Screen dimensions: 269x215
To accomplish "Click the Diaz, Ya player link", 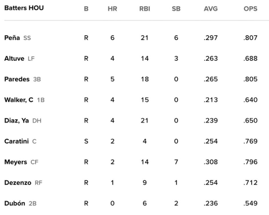I will click(x=17, y=121).
